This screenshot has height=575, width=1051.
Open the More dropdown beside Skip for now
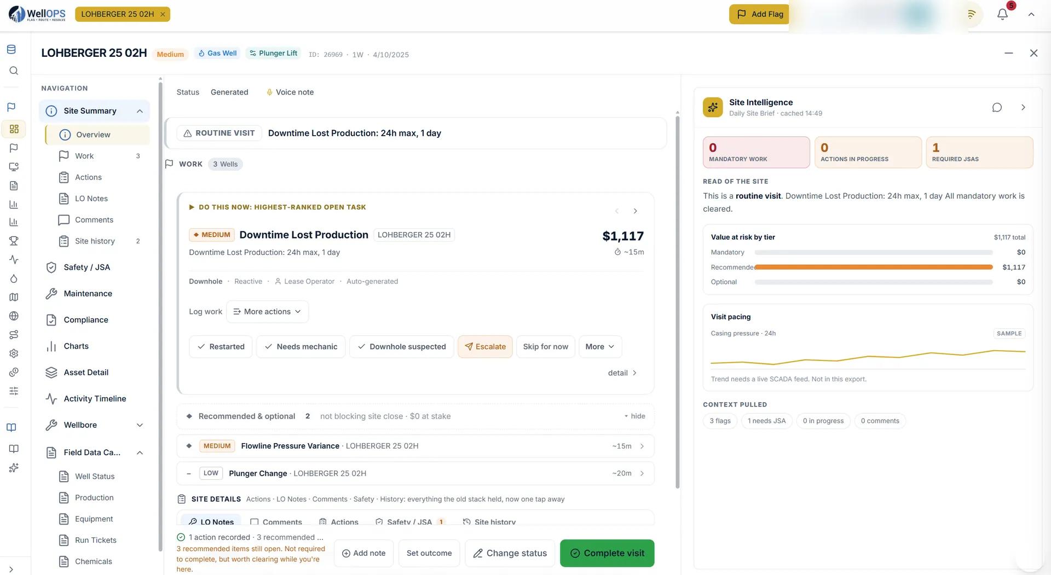pyautogui.click(x=600, y=347)
